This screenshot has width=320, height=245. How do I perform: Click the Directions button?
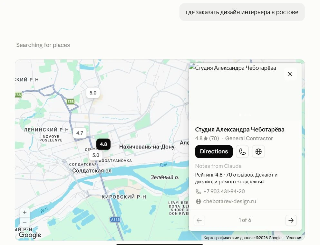tap(214, 151)
